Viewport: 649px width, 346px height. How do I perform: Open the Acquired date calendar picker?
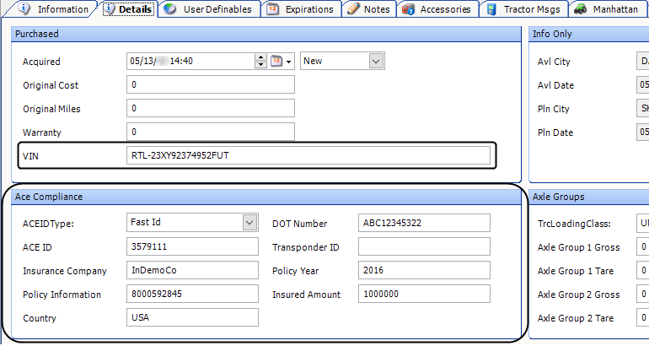276,61
